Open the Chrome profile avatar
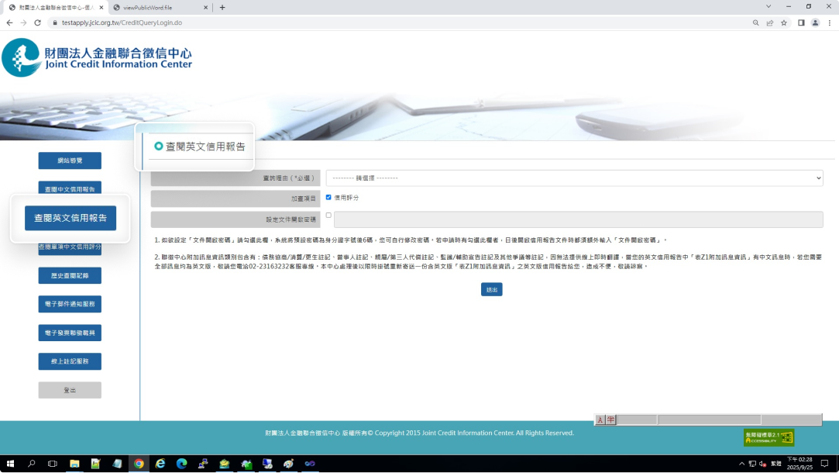Viewport: 839px width, 473px height. [x=815, y=23]
